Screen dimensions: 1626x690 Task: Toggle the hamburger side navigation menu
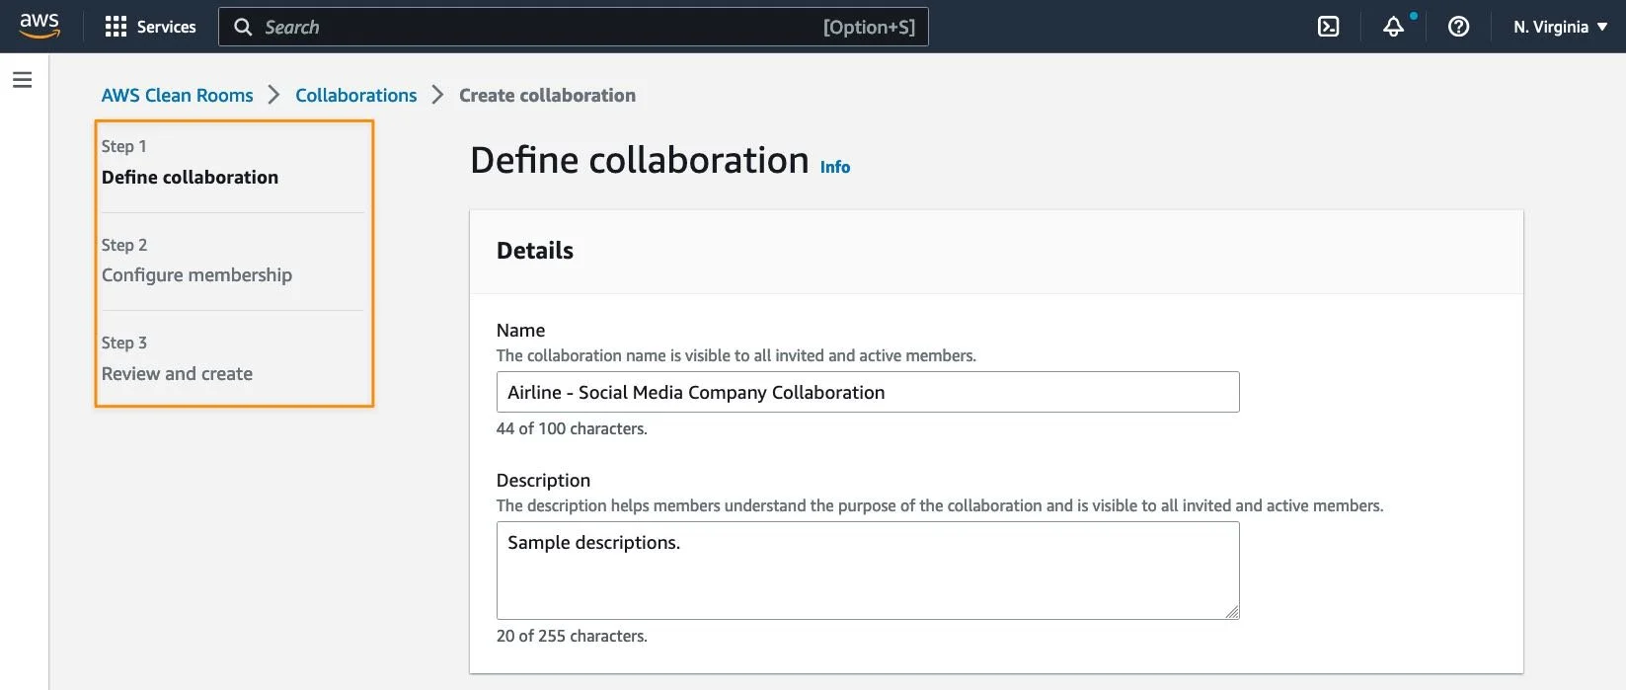click(23, 80)
